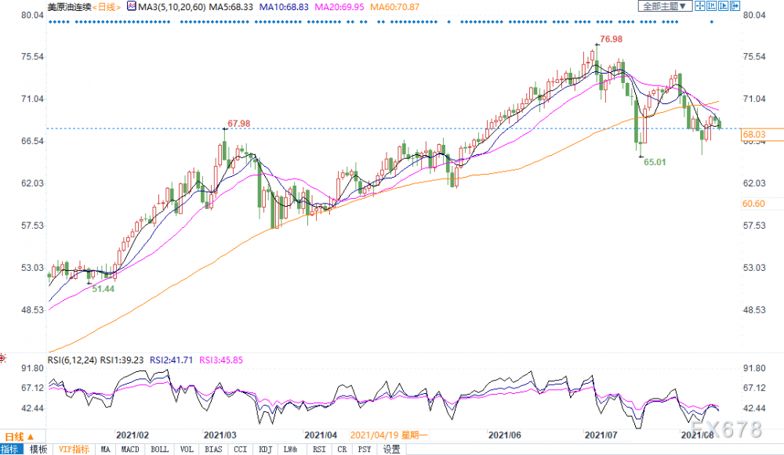
Task: Click the 2021/08 time axis label
Action: pyautogui.click(x=698, y=435)
